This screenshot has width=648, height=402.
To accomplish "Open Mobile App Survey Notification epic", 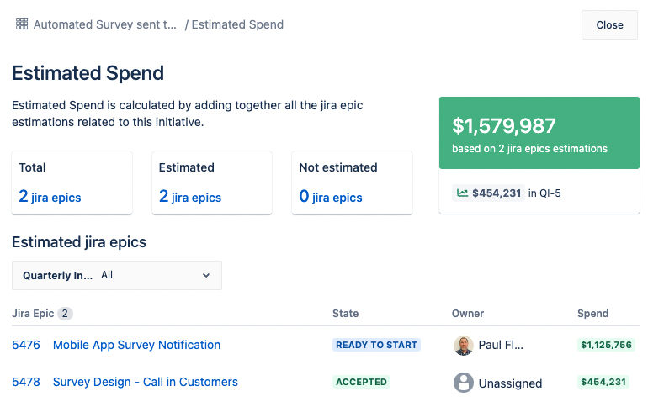I will 137,345.
